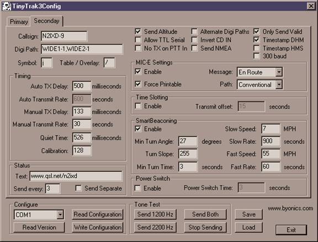Screen dimensions: 318x242
Task: Click into the Callsign input field
Action: [x=64, y=36]
